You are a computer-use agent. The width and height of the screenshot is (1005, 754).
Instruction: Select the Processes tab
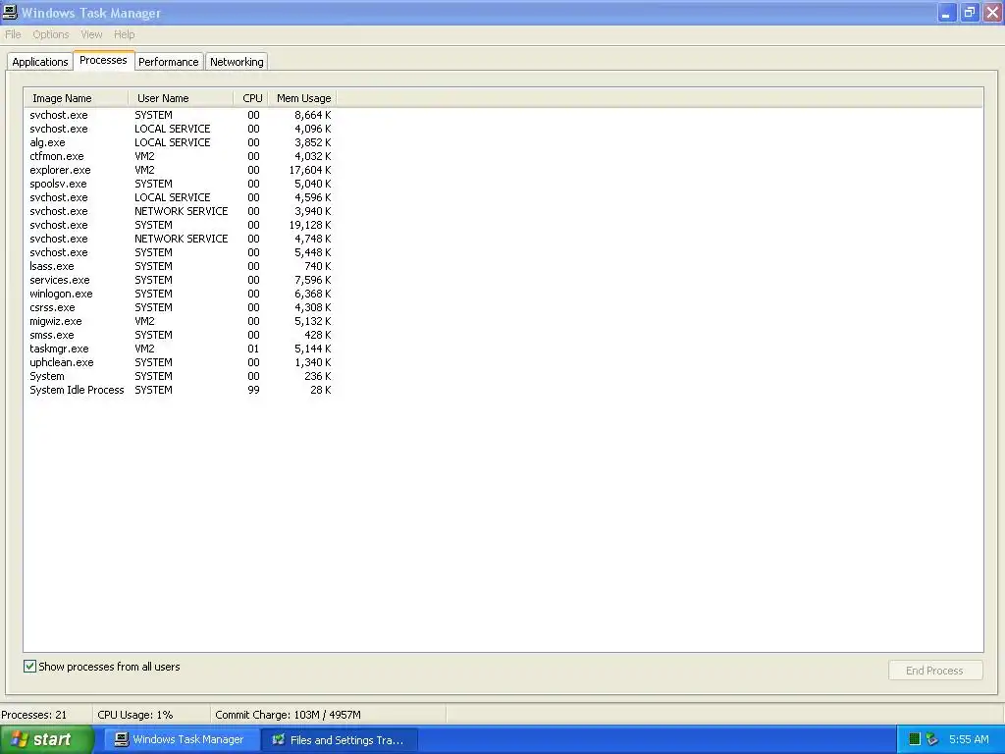(x=103, y=60)
